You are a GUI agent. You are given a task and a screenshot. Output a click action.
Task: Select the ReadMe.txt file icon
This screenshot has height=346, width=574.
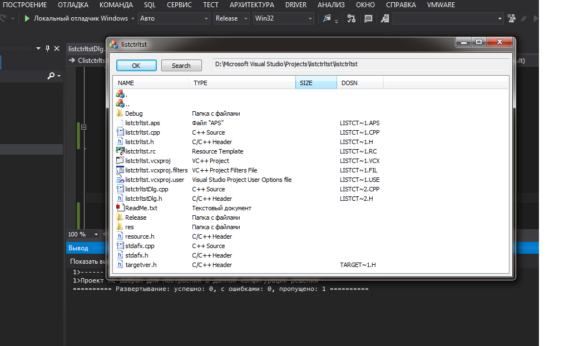[120, 208]
